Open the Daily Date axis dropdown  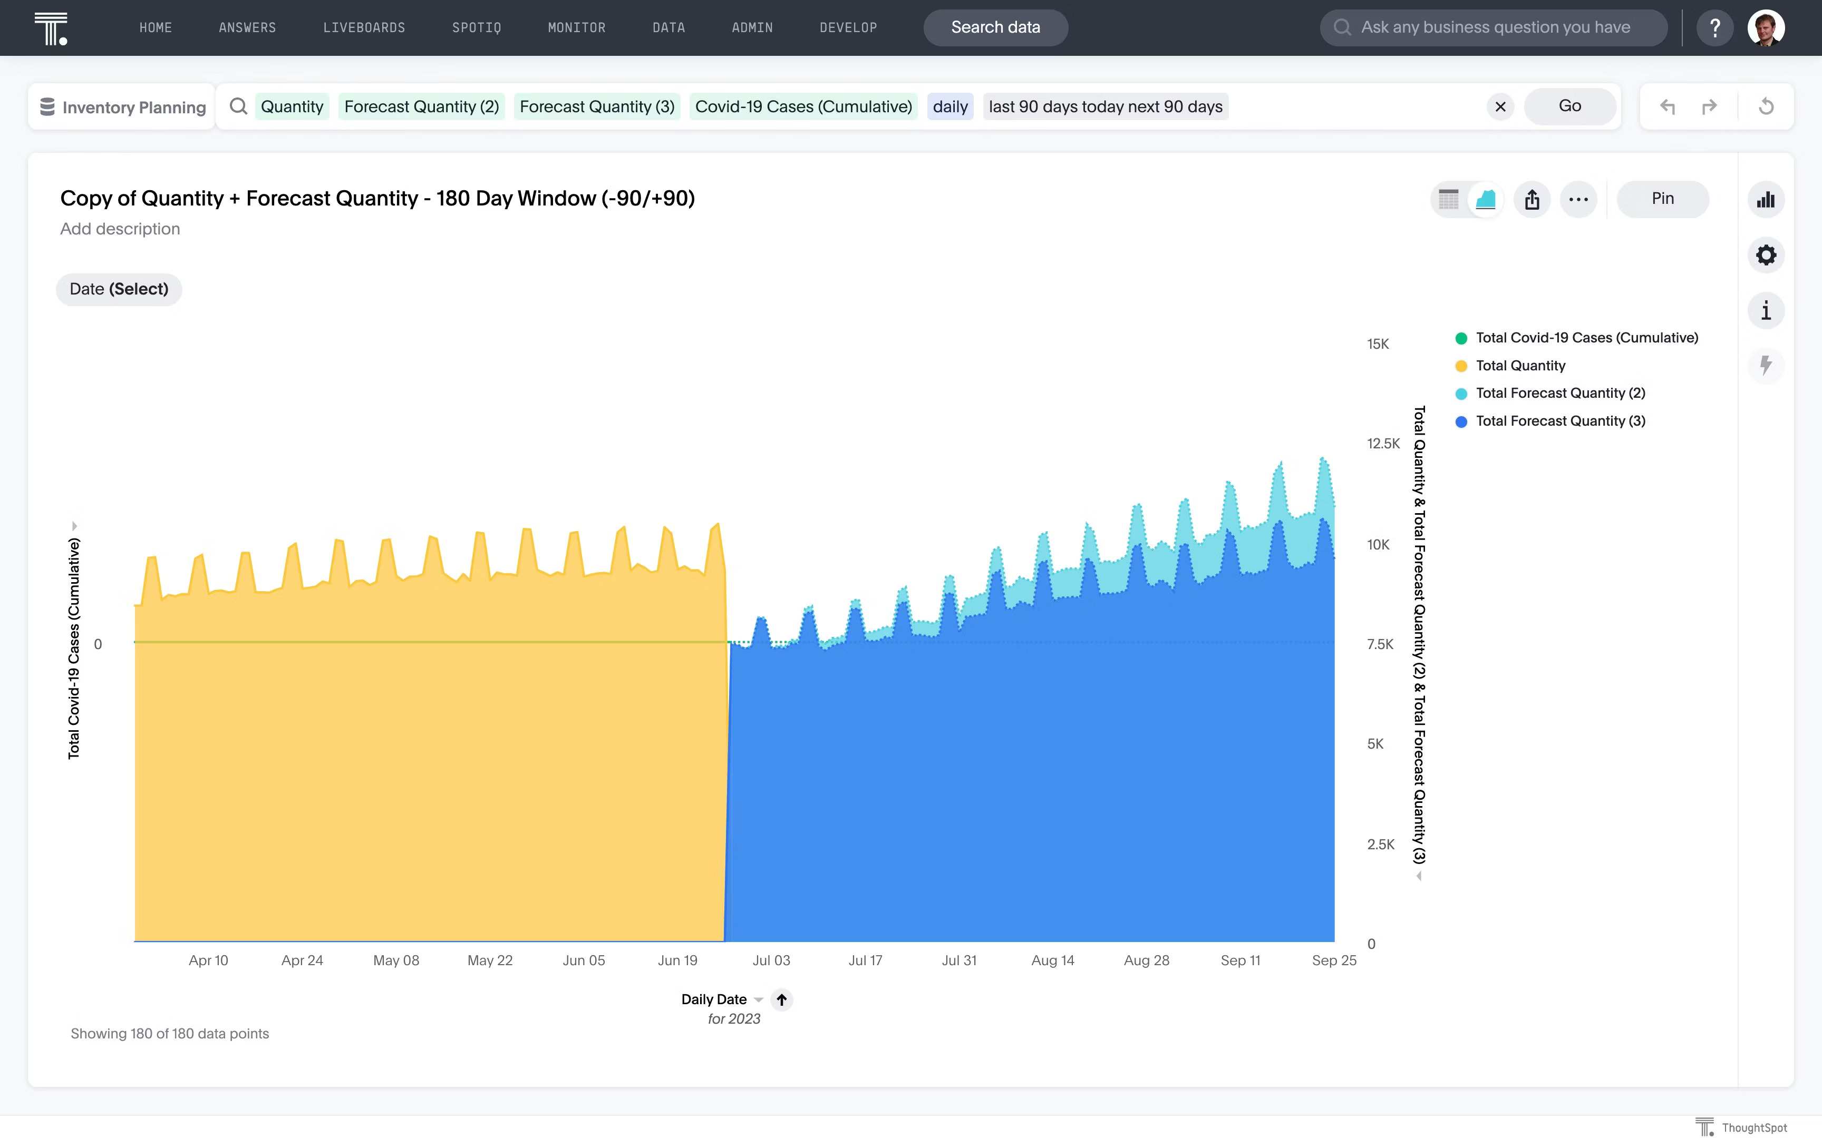click(x=722, y=999)
